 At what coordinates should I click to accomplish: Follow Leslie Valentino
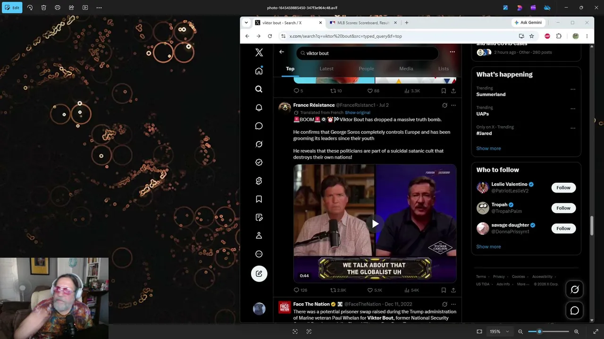coord(563,188)
